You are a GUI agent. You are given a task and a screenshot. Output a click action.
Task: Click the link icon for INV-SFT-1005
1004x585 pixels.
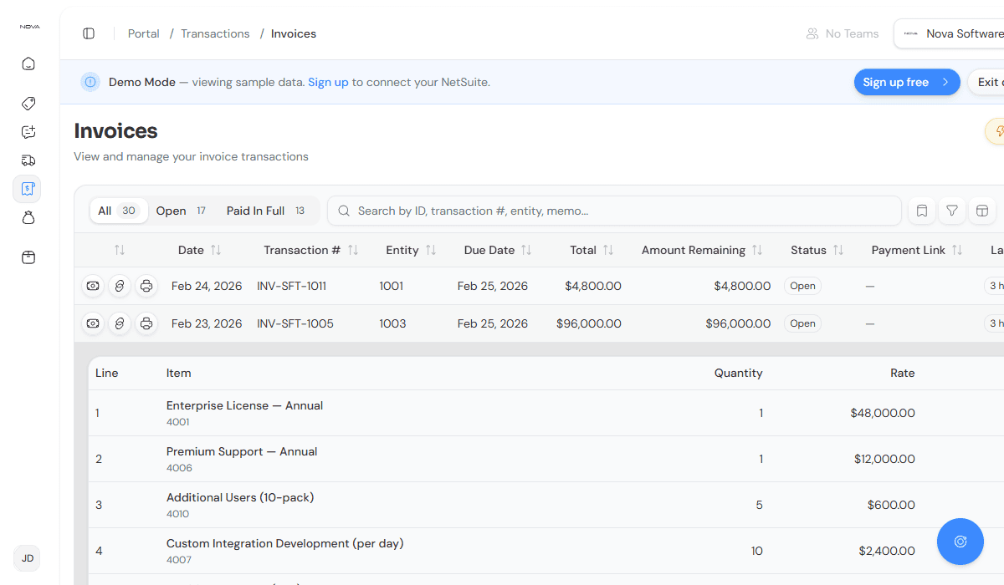120,323
